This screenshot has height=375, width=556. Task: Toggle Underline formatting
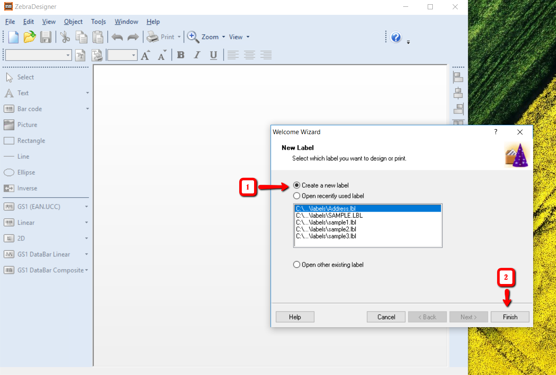(213, 55)
